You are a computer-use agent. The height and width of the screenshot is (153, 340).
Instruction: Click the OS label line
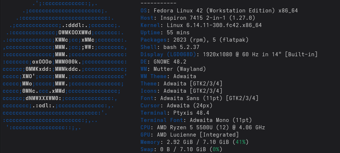coord(219,11)
